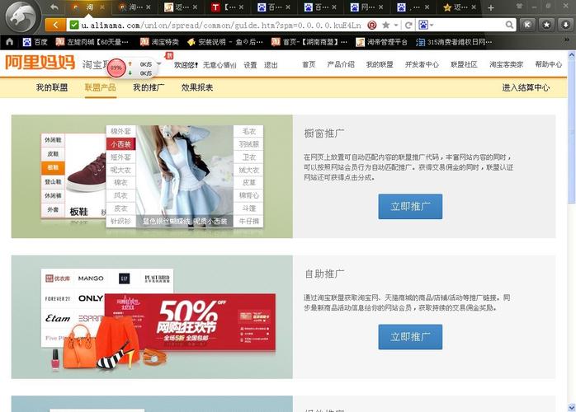Screen dimensions: 576x412
Task: Click the home icon in bookmarks bar
Action: pos(10,42)
